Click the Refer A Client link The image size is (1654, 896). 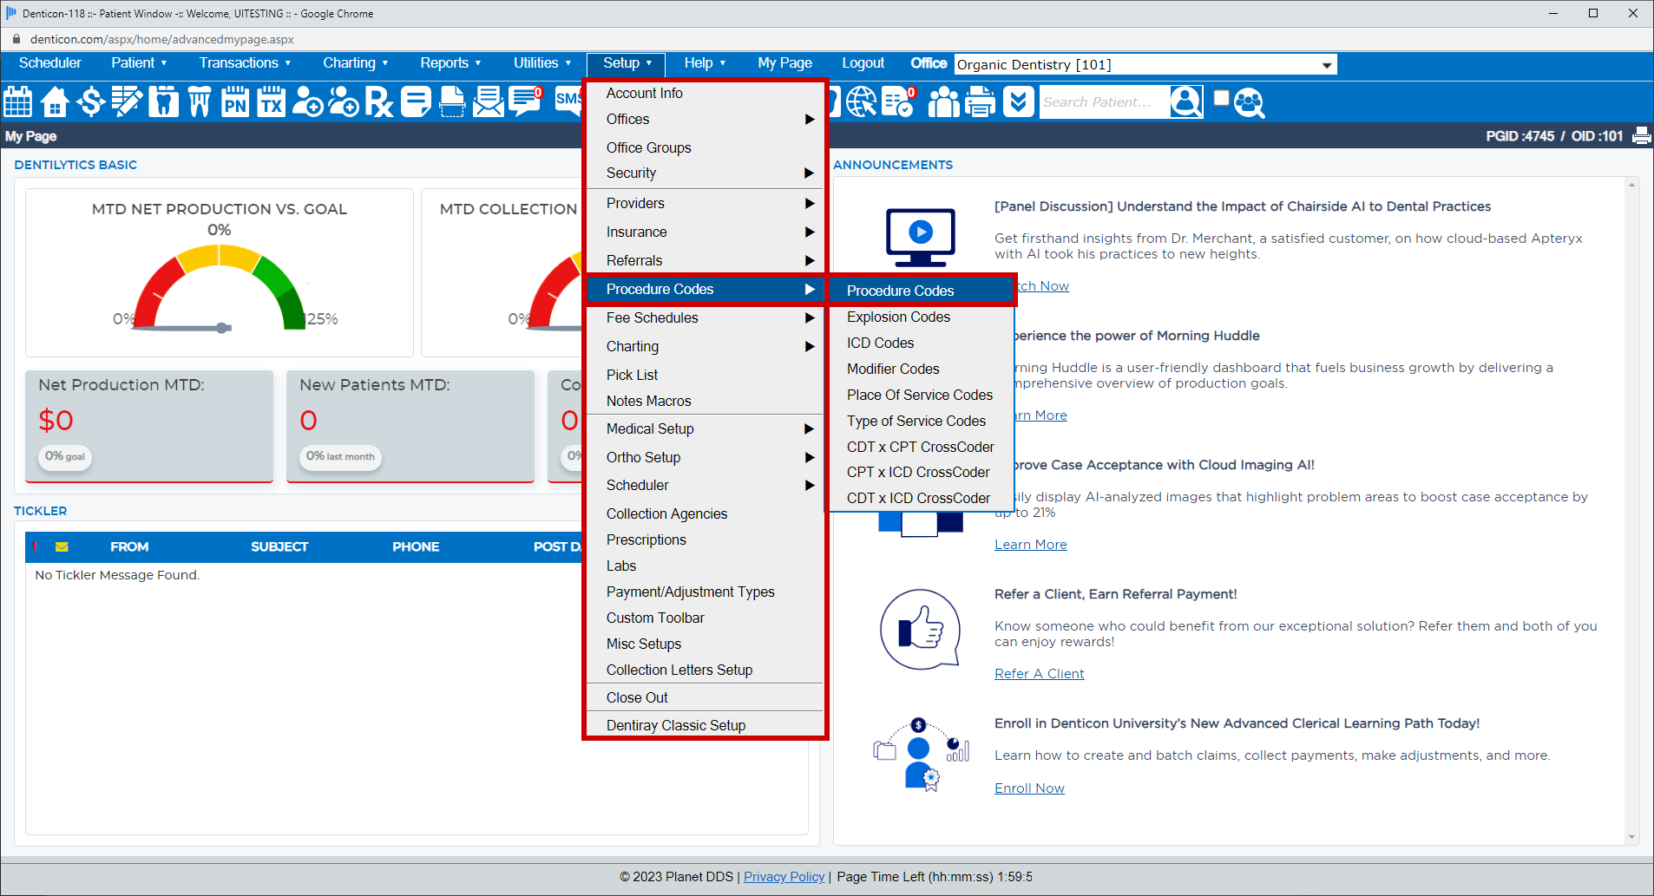pyautogui.click(x=1039, y=673)
